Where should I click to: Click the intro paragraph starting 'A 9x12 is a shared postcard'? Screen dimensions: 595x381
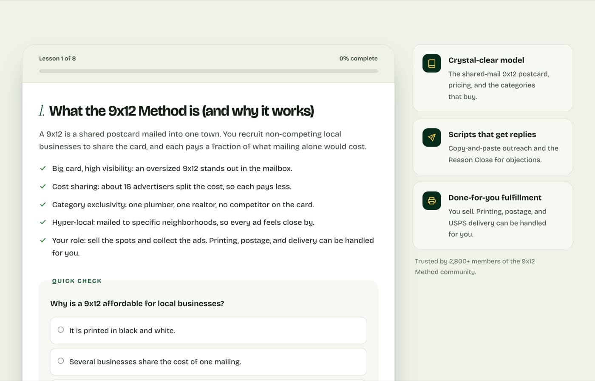coord(203,140)
